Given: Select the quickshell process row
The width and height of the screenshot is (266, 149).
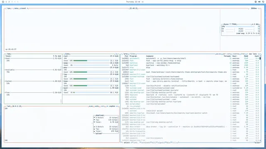Looking at the screenshot, I should coord(190,58).
